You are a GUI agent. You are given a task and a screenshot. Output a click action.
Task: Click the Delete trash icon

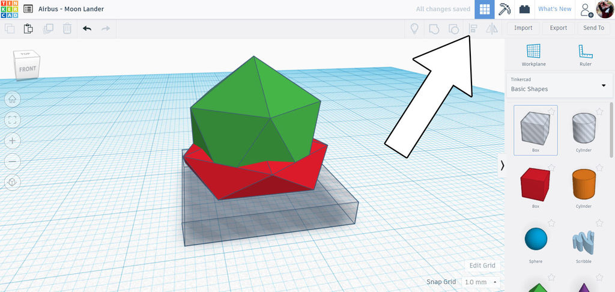click(67, 29)
